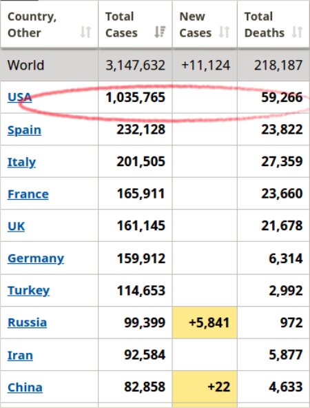Open the USA country link

(20, 97)
